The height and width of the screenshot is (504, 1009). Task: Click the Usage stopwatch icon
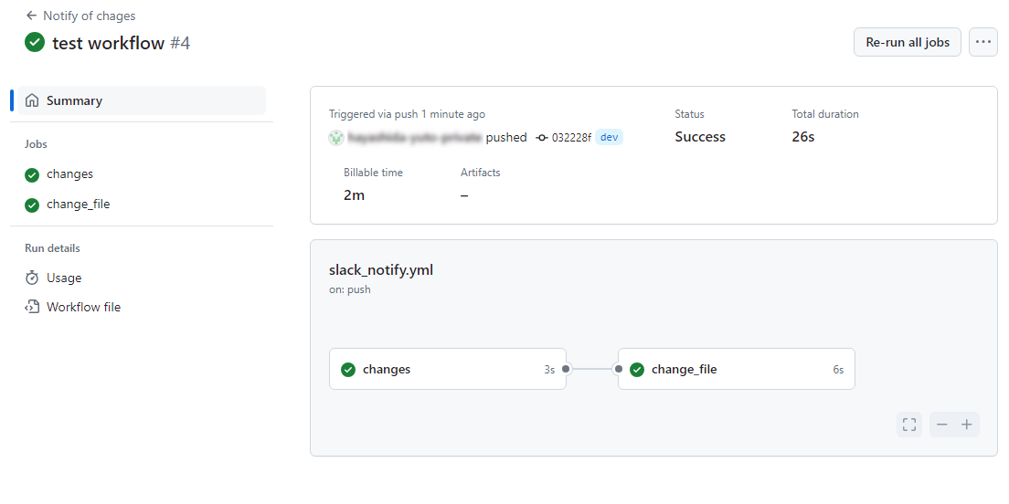[32, 278]
